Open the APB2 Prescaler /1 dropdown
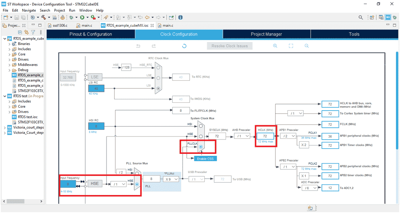 pos(288,167)
